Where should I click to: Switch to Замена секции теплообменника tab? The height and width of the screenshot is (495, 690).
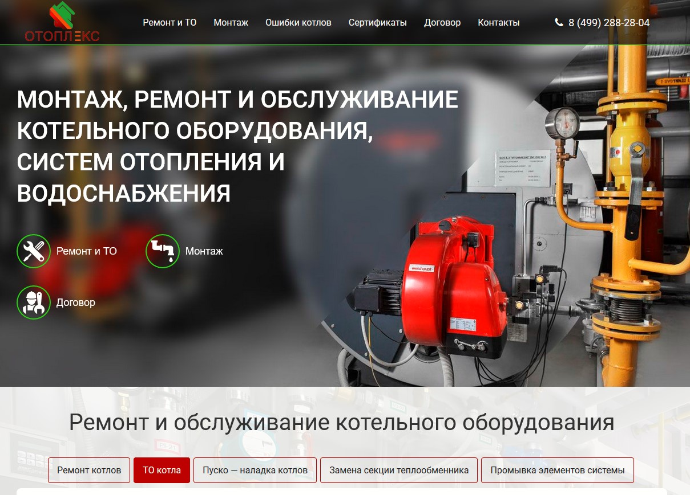click(x=399, y=471)
